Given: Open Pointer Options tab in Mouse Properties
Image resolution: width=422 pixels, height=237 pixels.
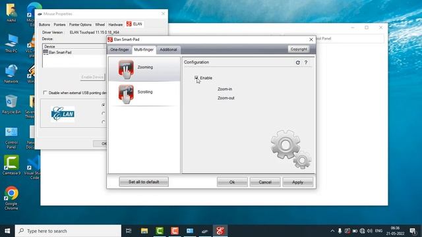Looking at the screenshot, I should [80, 24].
